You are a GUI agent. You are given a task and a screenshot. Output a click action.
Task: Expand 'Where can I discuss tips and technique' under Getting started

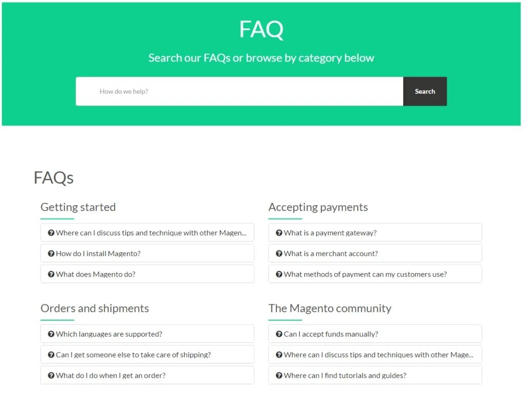(151, 233)
